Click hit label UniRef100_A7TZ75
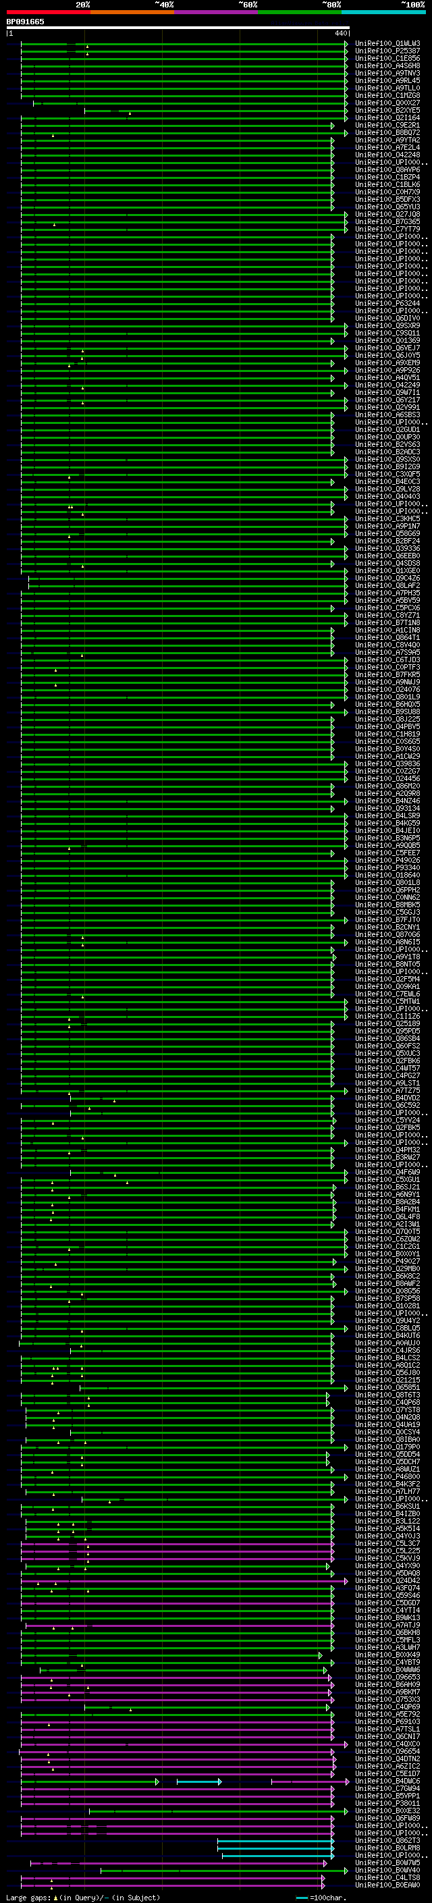432x1903 pixels. (x=387, y=1090)
